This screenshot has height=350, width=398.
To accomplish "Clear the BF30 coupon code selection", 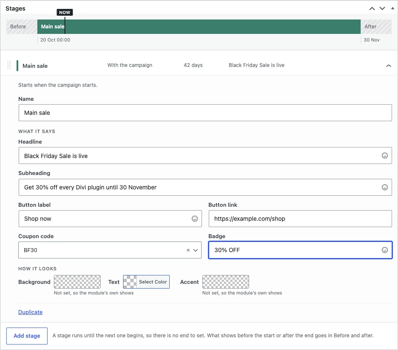I will 188,250.
